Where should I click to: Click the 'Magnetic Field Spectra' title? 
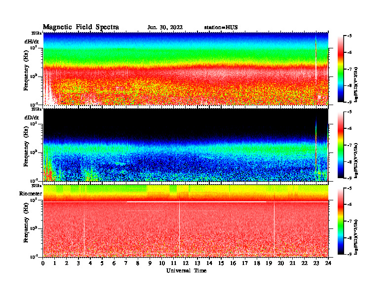[81, 27]
